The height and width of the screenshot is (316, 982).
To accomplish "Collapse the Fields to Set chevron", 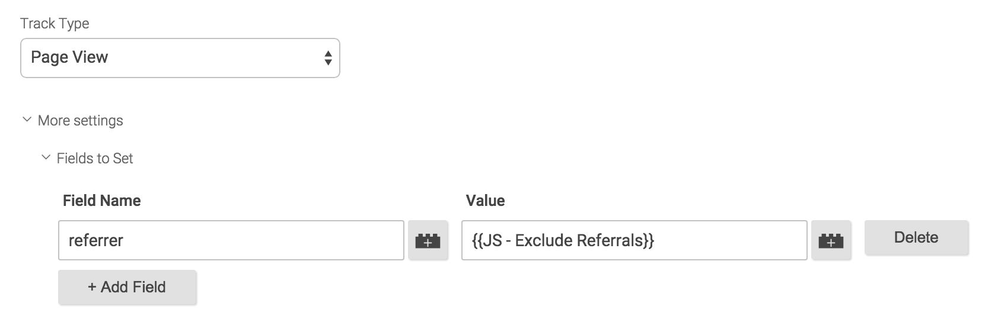I will point(46,157).
